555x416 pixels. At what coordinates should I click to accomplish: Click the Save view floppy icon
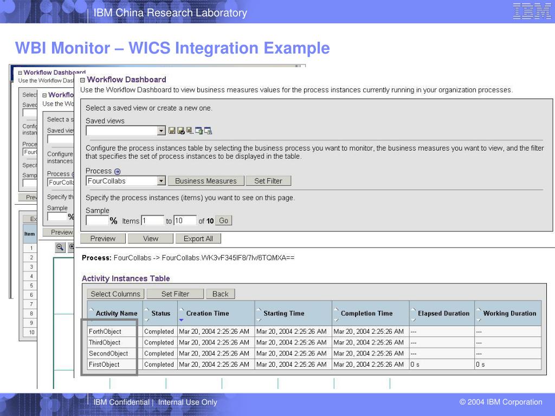172,131
